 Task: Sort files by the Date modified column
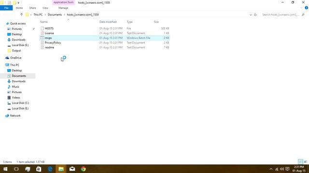coord(108,22)
